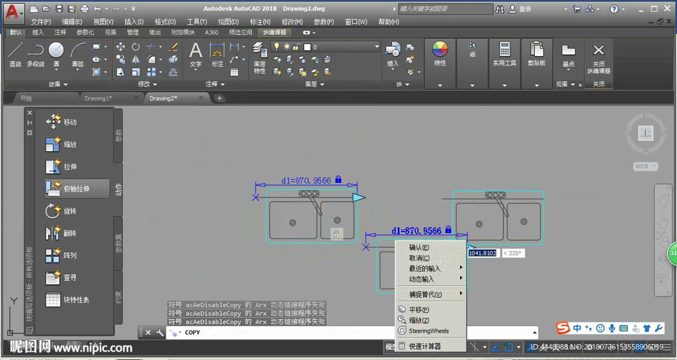Screen dimensions: 677x360
Task: Click the 登录 sign-in button
Action: tap(520, 9)
